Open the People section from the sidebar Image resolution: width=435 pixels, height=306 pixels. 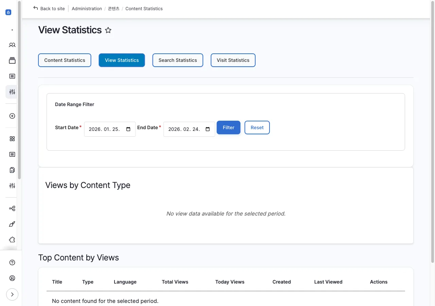12,45
